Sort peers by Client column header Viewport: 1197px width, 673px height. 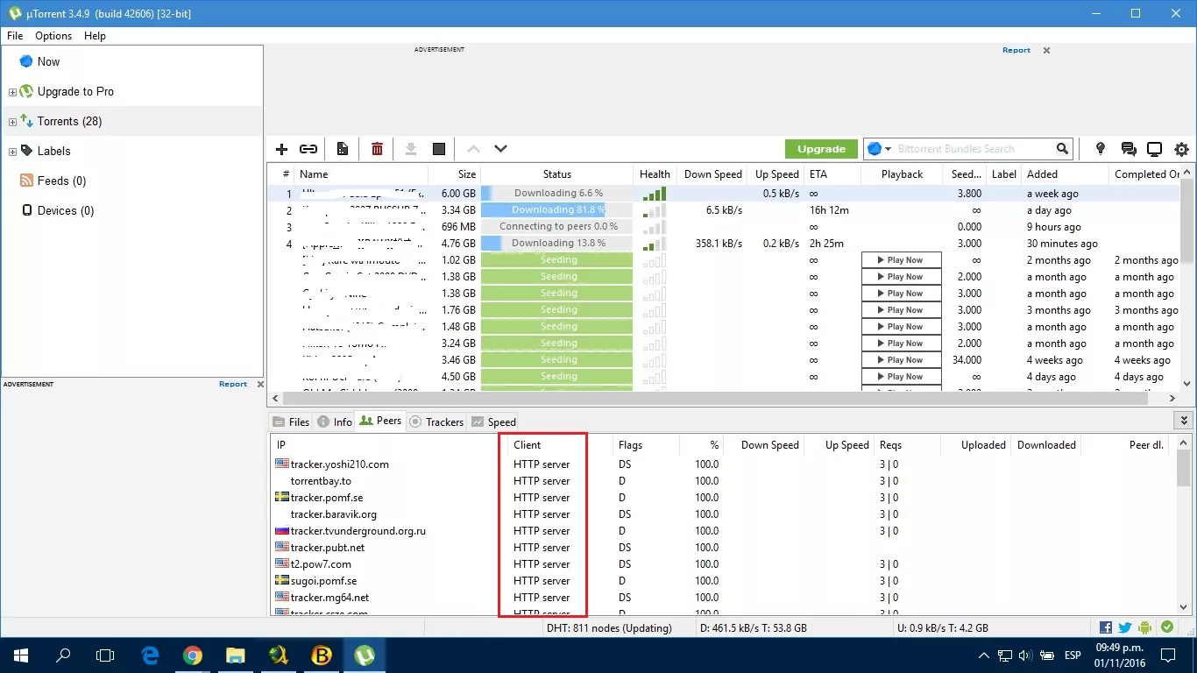(x=559, y=445)
